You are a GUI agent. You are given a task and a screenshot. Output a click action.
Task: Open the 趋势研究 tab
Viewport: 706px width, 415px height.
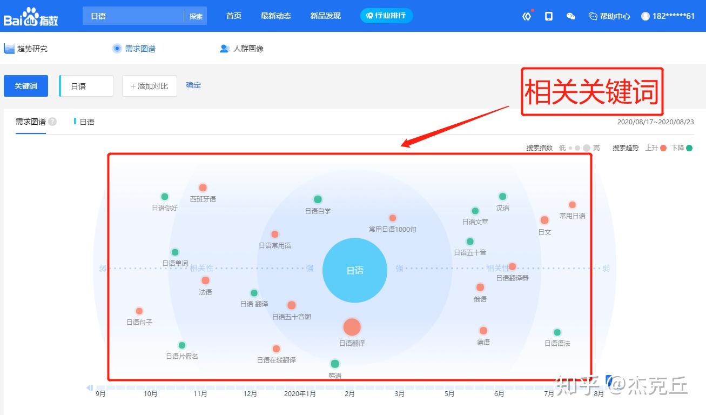(x=26, y=49)
